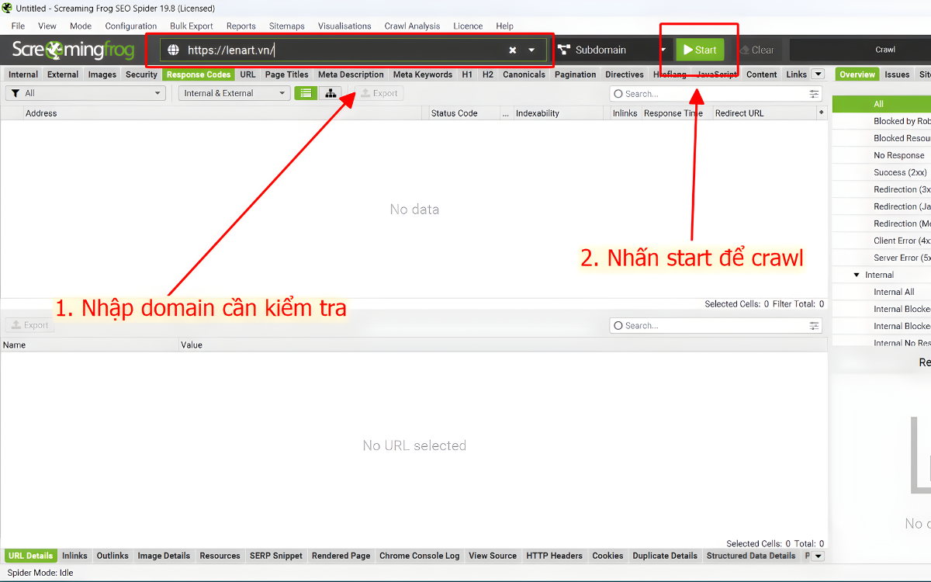Open the search options icon in overview panel
Image resolution: width=931 pixels, height=582 pixels.
coord(813,92)
